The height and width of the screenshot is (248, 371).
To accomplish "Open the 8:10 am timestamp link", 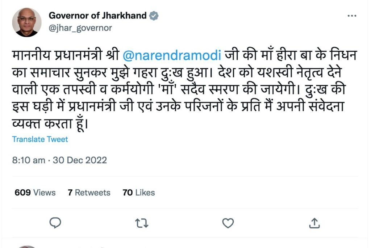I will click(x=29, y=160).
